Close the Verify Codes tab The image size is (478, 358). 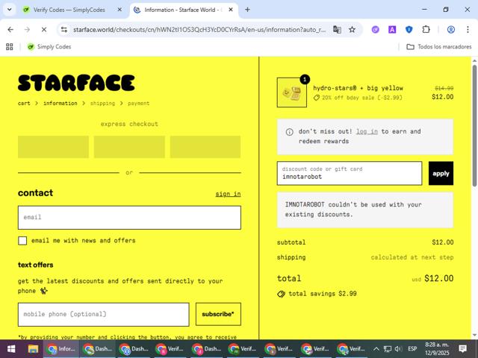[x=119, y=10]
